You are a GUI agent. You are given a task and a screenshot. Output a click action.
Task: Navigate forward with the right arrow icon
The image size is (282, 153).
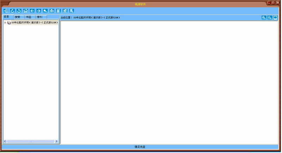pos(39,11)
